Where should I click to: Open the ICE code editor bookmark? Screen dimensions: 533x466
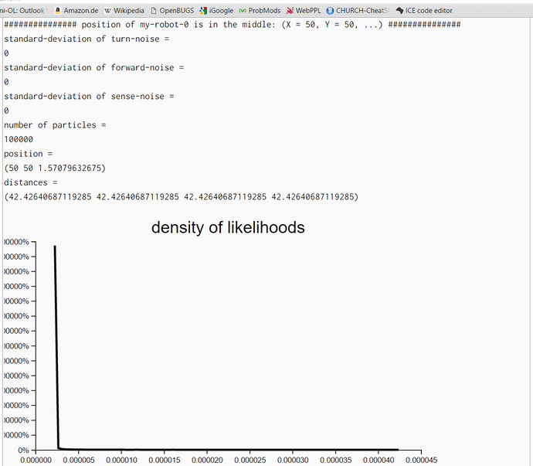pos(424,11)
